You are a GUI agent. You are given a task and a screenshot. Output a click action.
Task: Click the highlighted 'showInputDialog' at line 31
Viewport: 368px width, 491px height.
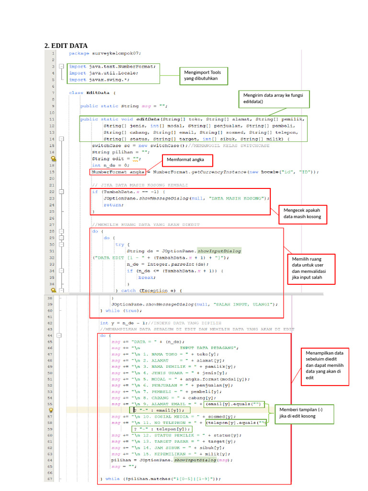tap(219, 251)
